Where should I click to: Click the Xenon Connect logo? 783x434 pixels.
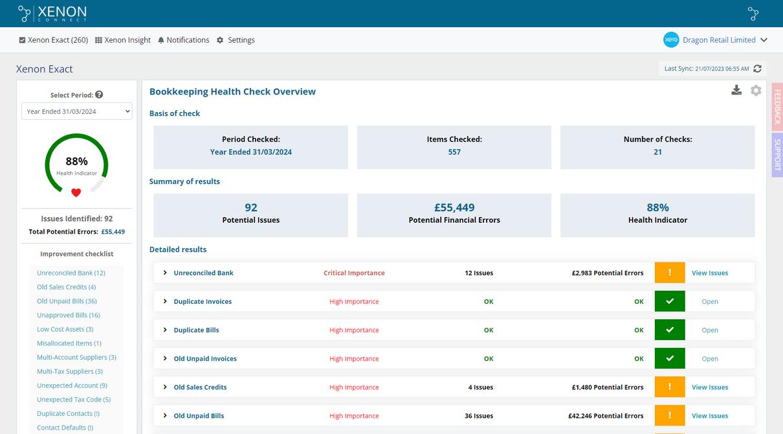tap(52, 14)
